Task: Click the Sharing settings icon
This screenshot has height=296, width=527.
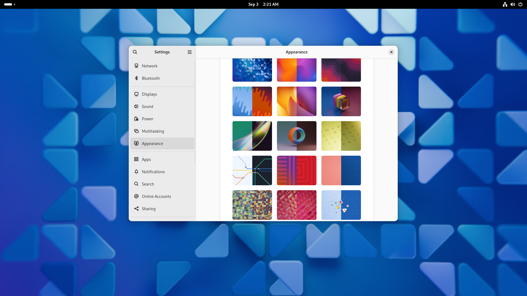Action: pos(136,209)
